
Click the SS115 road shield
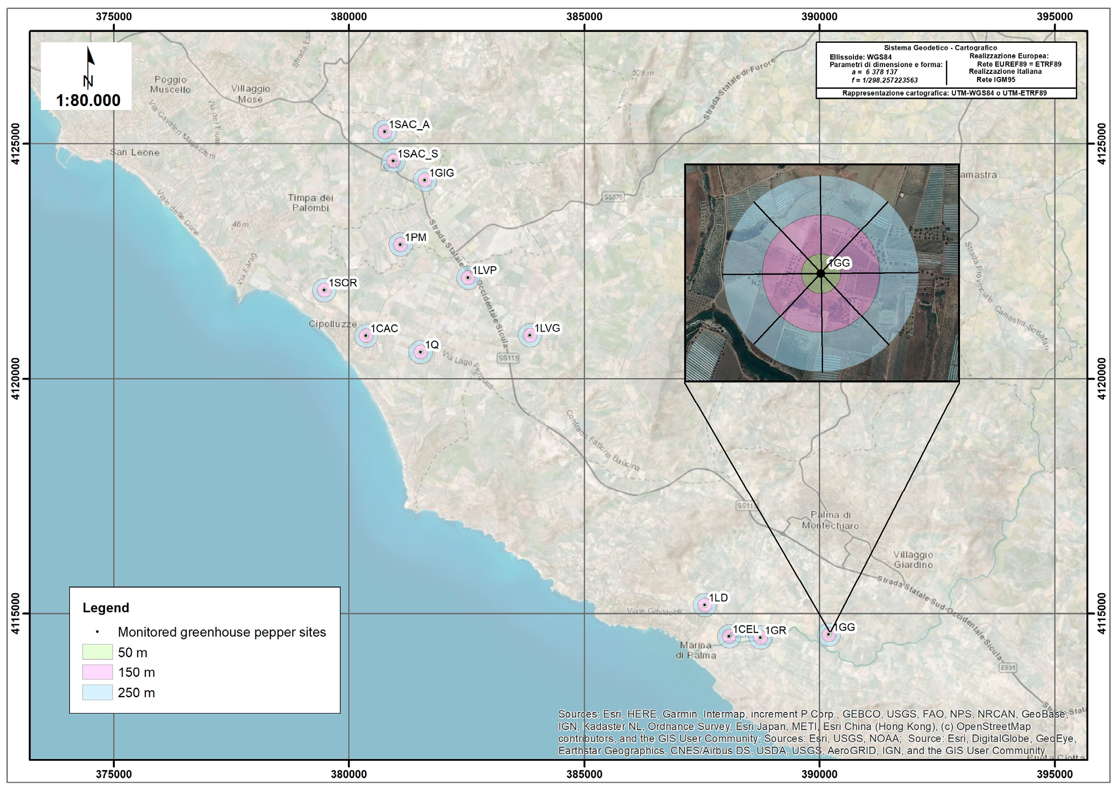coord(508,358)
